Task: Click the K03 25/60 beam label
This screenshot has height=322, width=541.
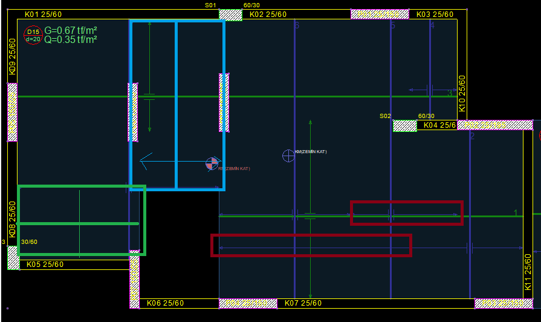Action: 435,15
